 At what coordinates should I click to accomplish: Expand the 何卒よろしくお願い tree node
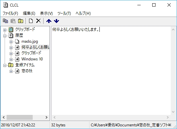(11, 48)
